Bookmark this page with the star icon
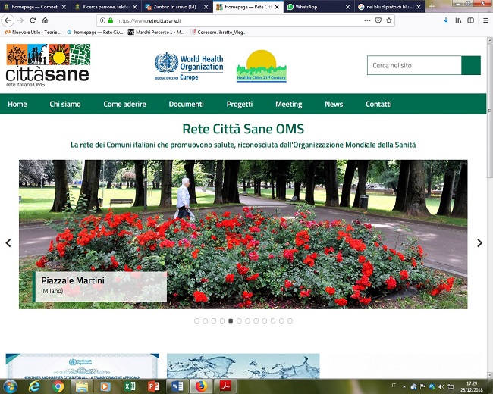Image resolution: width=493 pixels, height=394 pixels. [x=389, y=20]
